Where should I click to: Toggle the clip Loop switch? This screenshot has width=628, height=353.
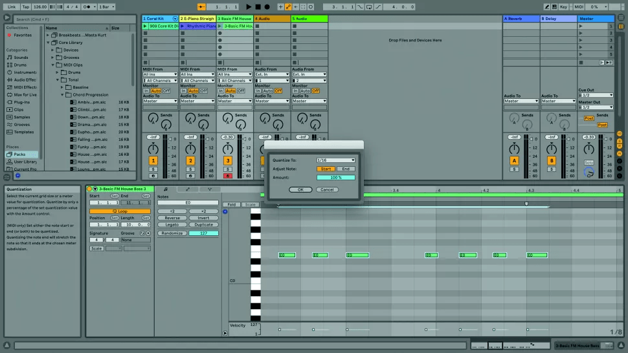pyautogui.click(x=120, y=211)
